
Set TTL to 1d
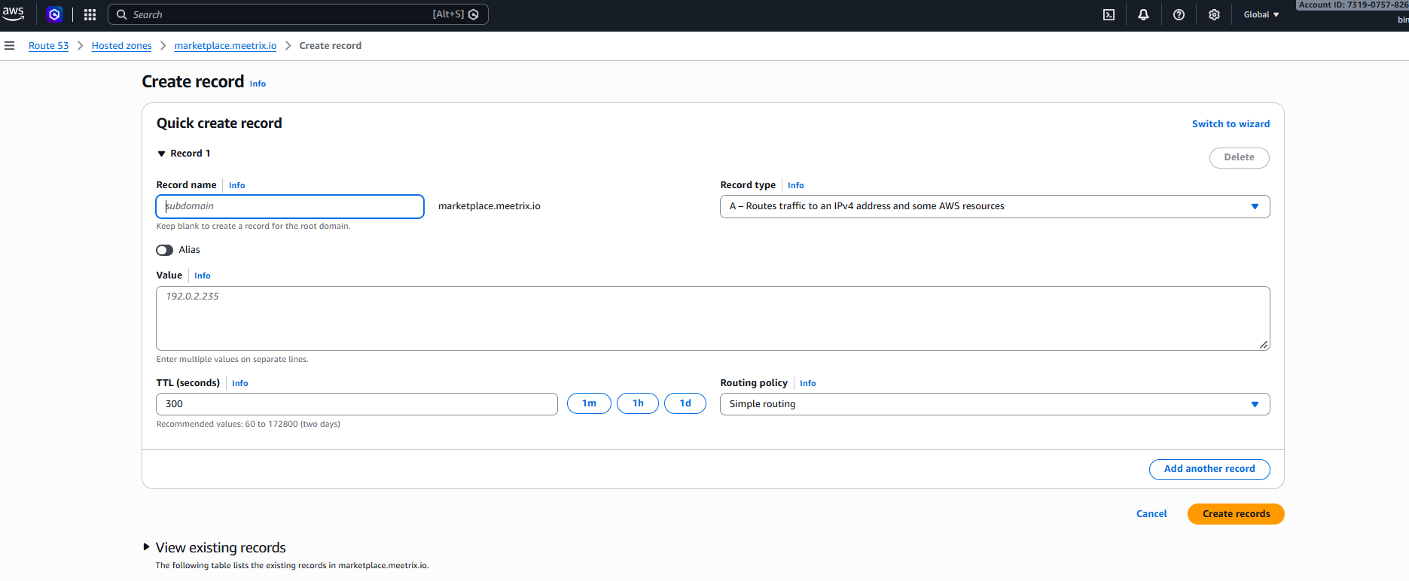coord(685,403)
